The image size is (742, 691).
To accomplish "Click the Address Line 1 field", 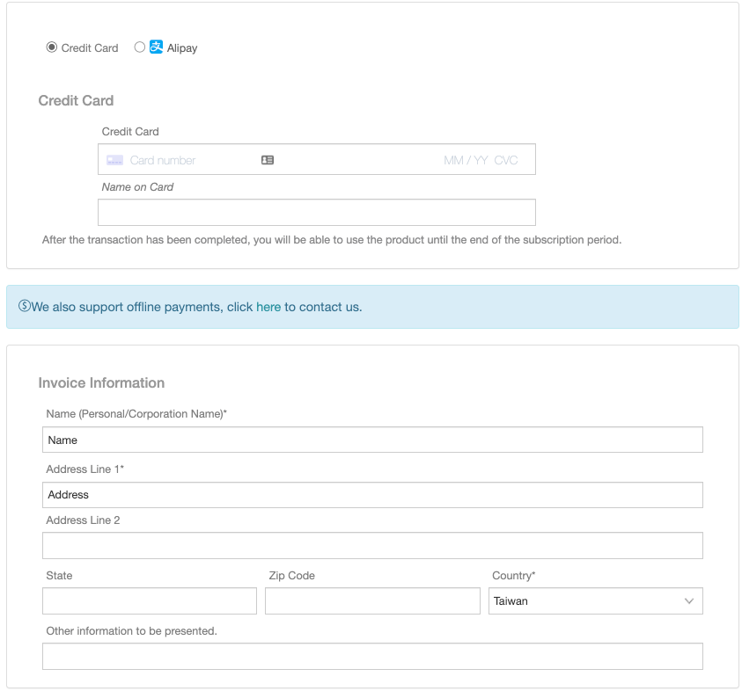I will pyautogui.click(x=372, y=495).
